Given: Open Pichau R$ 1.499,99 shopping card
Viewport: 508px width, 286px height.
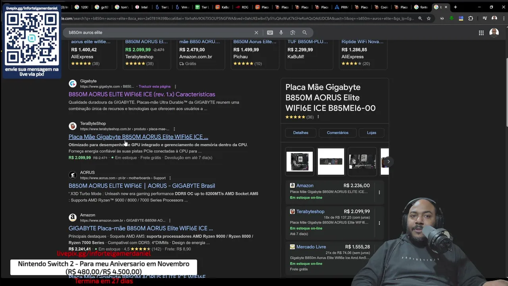Looking at the screenshot, I should [255, 54].
